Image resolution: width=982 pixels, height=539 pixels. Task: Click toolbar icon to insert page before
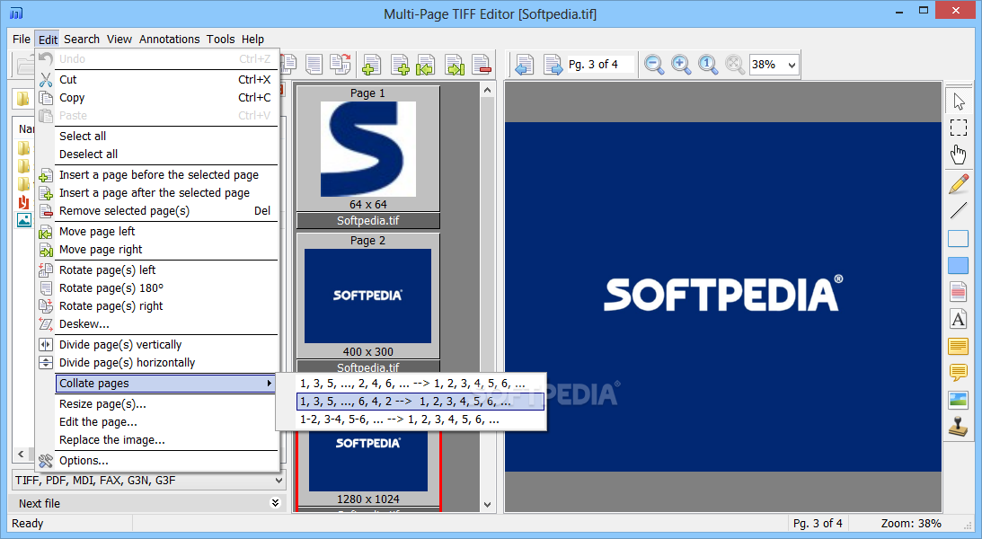[371, 65]
